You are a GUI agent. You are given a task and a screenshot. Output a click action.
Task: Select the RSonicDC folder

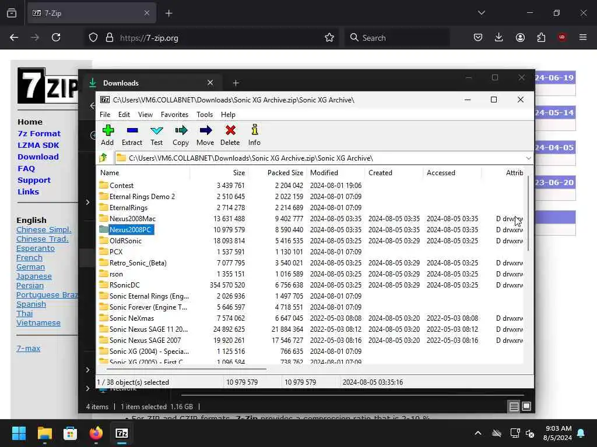click(x=125, y=285)
